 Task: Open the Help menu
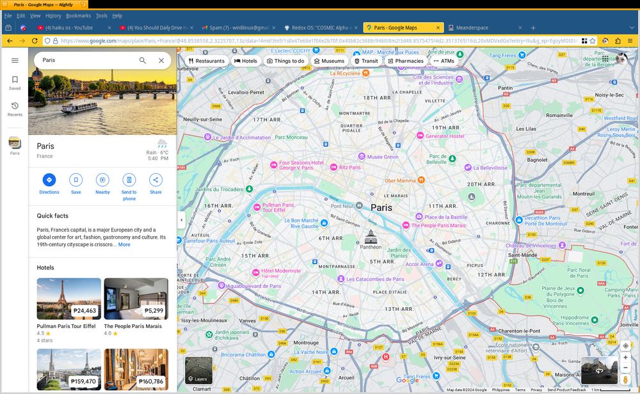[x=117, y=15]
